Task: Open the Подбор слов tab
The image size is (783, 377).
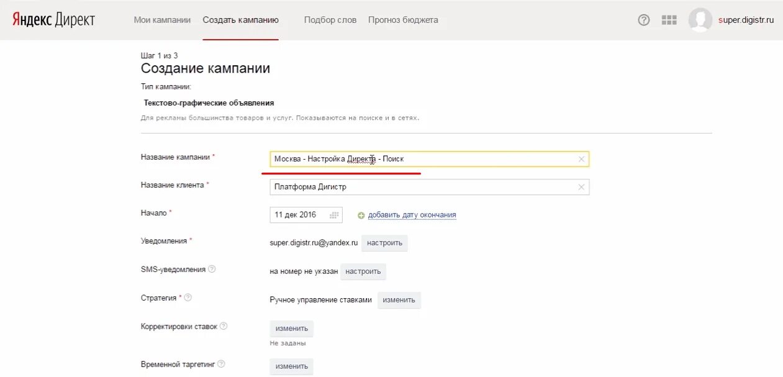Action: point(330,20)
